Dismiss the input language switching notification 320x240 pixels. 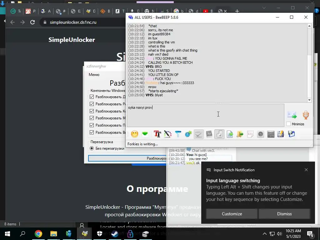284,214
